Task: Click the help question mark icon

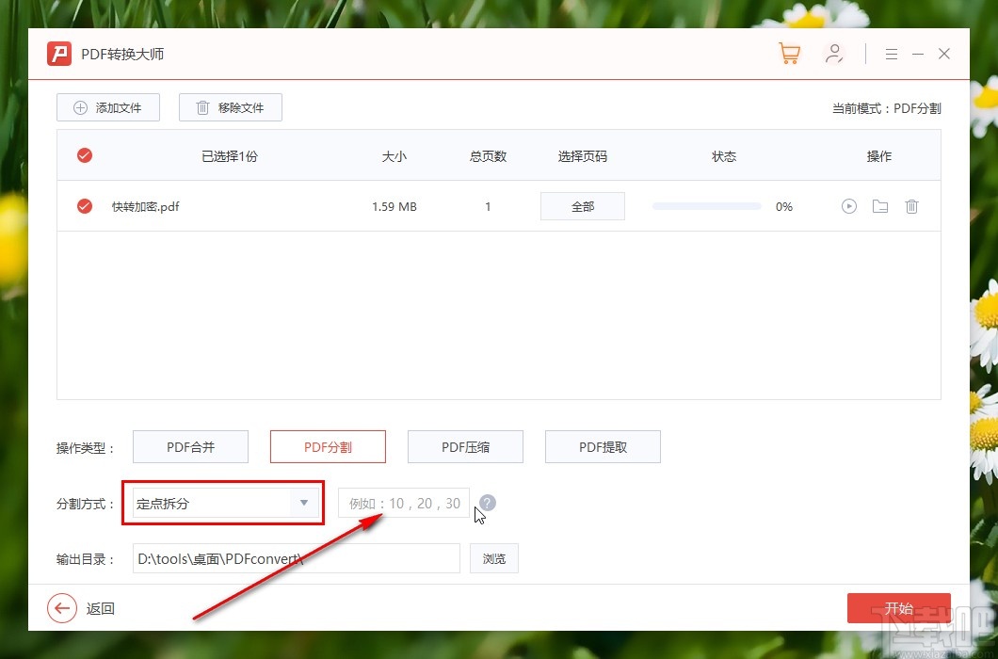Action: (x=487, y=503)
